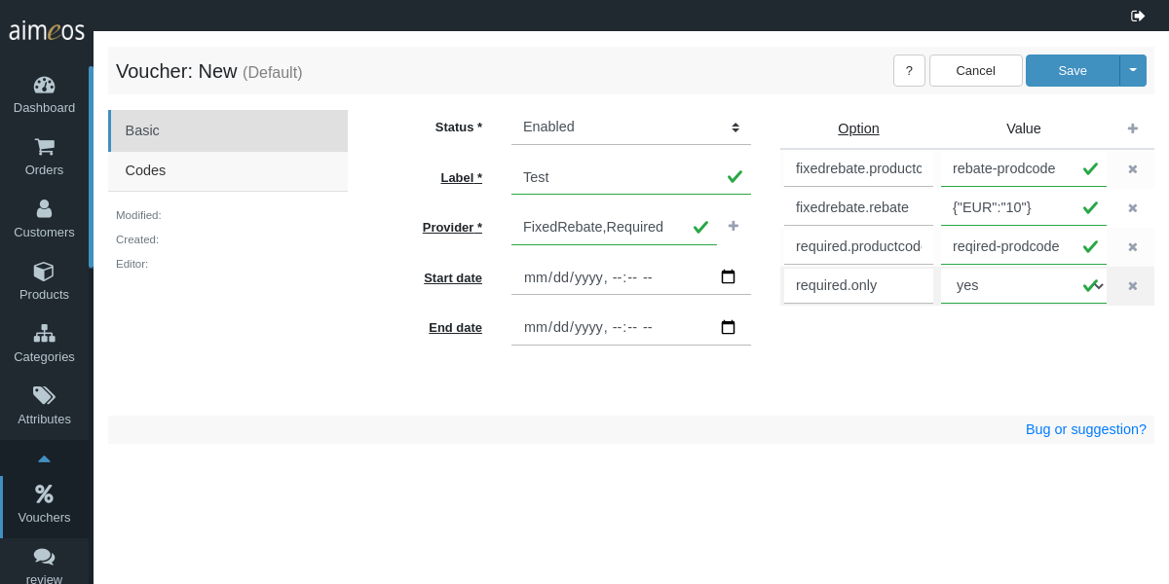This screenshot has height=584, width=1169.
Task: Edit the reqired-prodcode value field
Action: click(1024, 246)
